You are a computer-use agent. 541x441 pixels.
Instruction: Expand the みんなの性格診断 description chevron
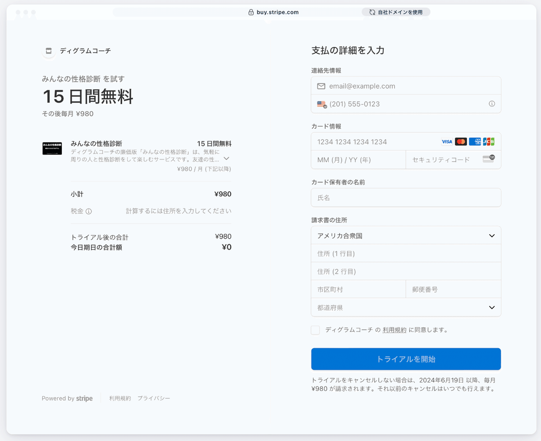tap(226, 159)
